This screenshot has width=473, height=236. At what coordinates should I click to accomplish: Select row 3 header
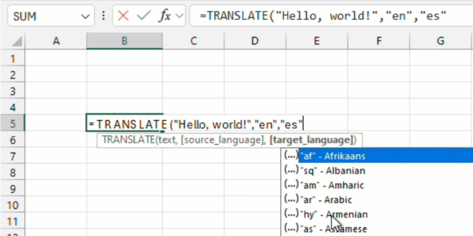[x=13, y=91]
